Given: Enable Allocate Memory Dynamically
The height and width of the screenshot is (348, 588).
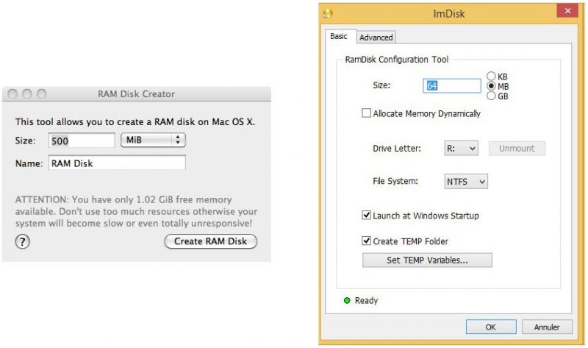Looking at the screenshot, I should (x=366, y=113).
